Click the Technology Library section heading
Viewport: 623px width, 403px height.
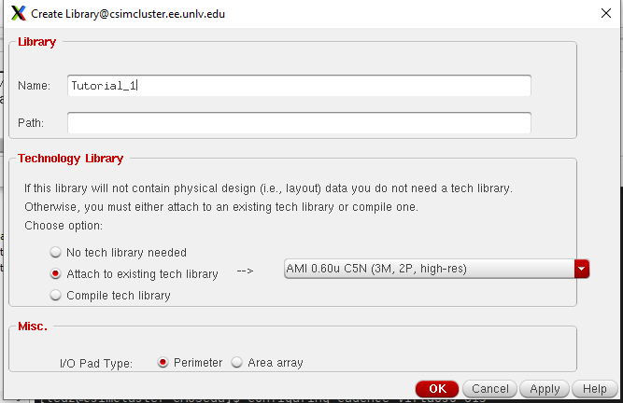click(70, 159)
